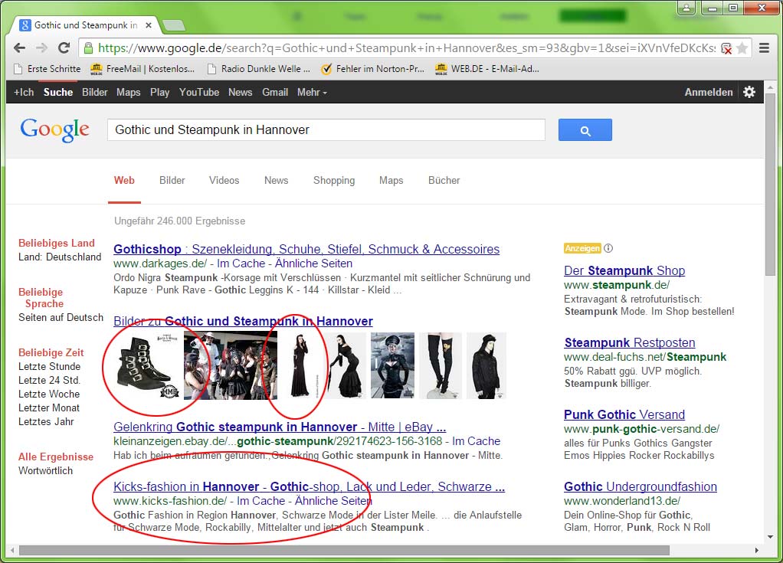Filter results to Letzter Monat
Viewport: 783px width, 563px height.
[x=49, y=408]
